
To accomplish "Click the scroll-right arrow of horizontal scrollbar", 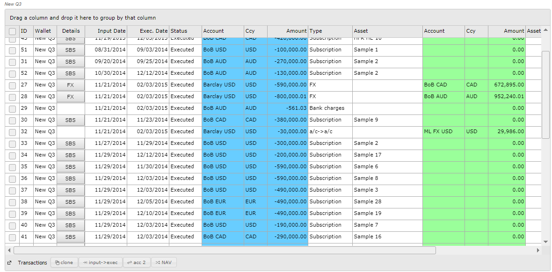I will point(538,250).
